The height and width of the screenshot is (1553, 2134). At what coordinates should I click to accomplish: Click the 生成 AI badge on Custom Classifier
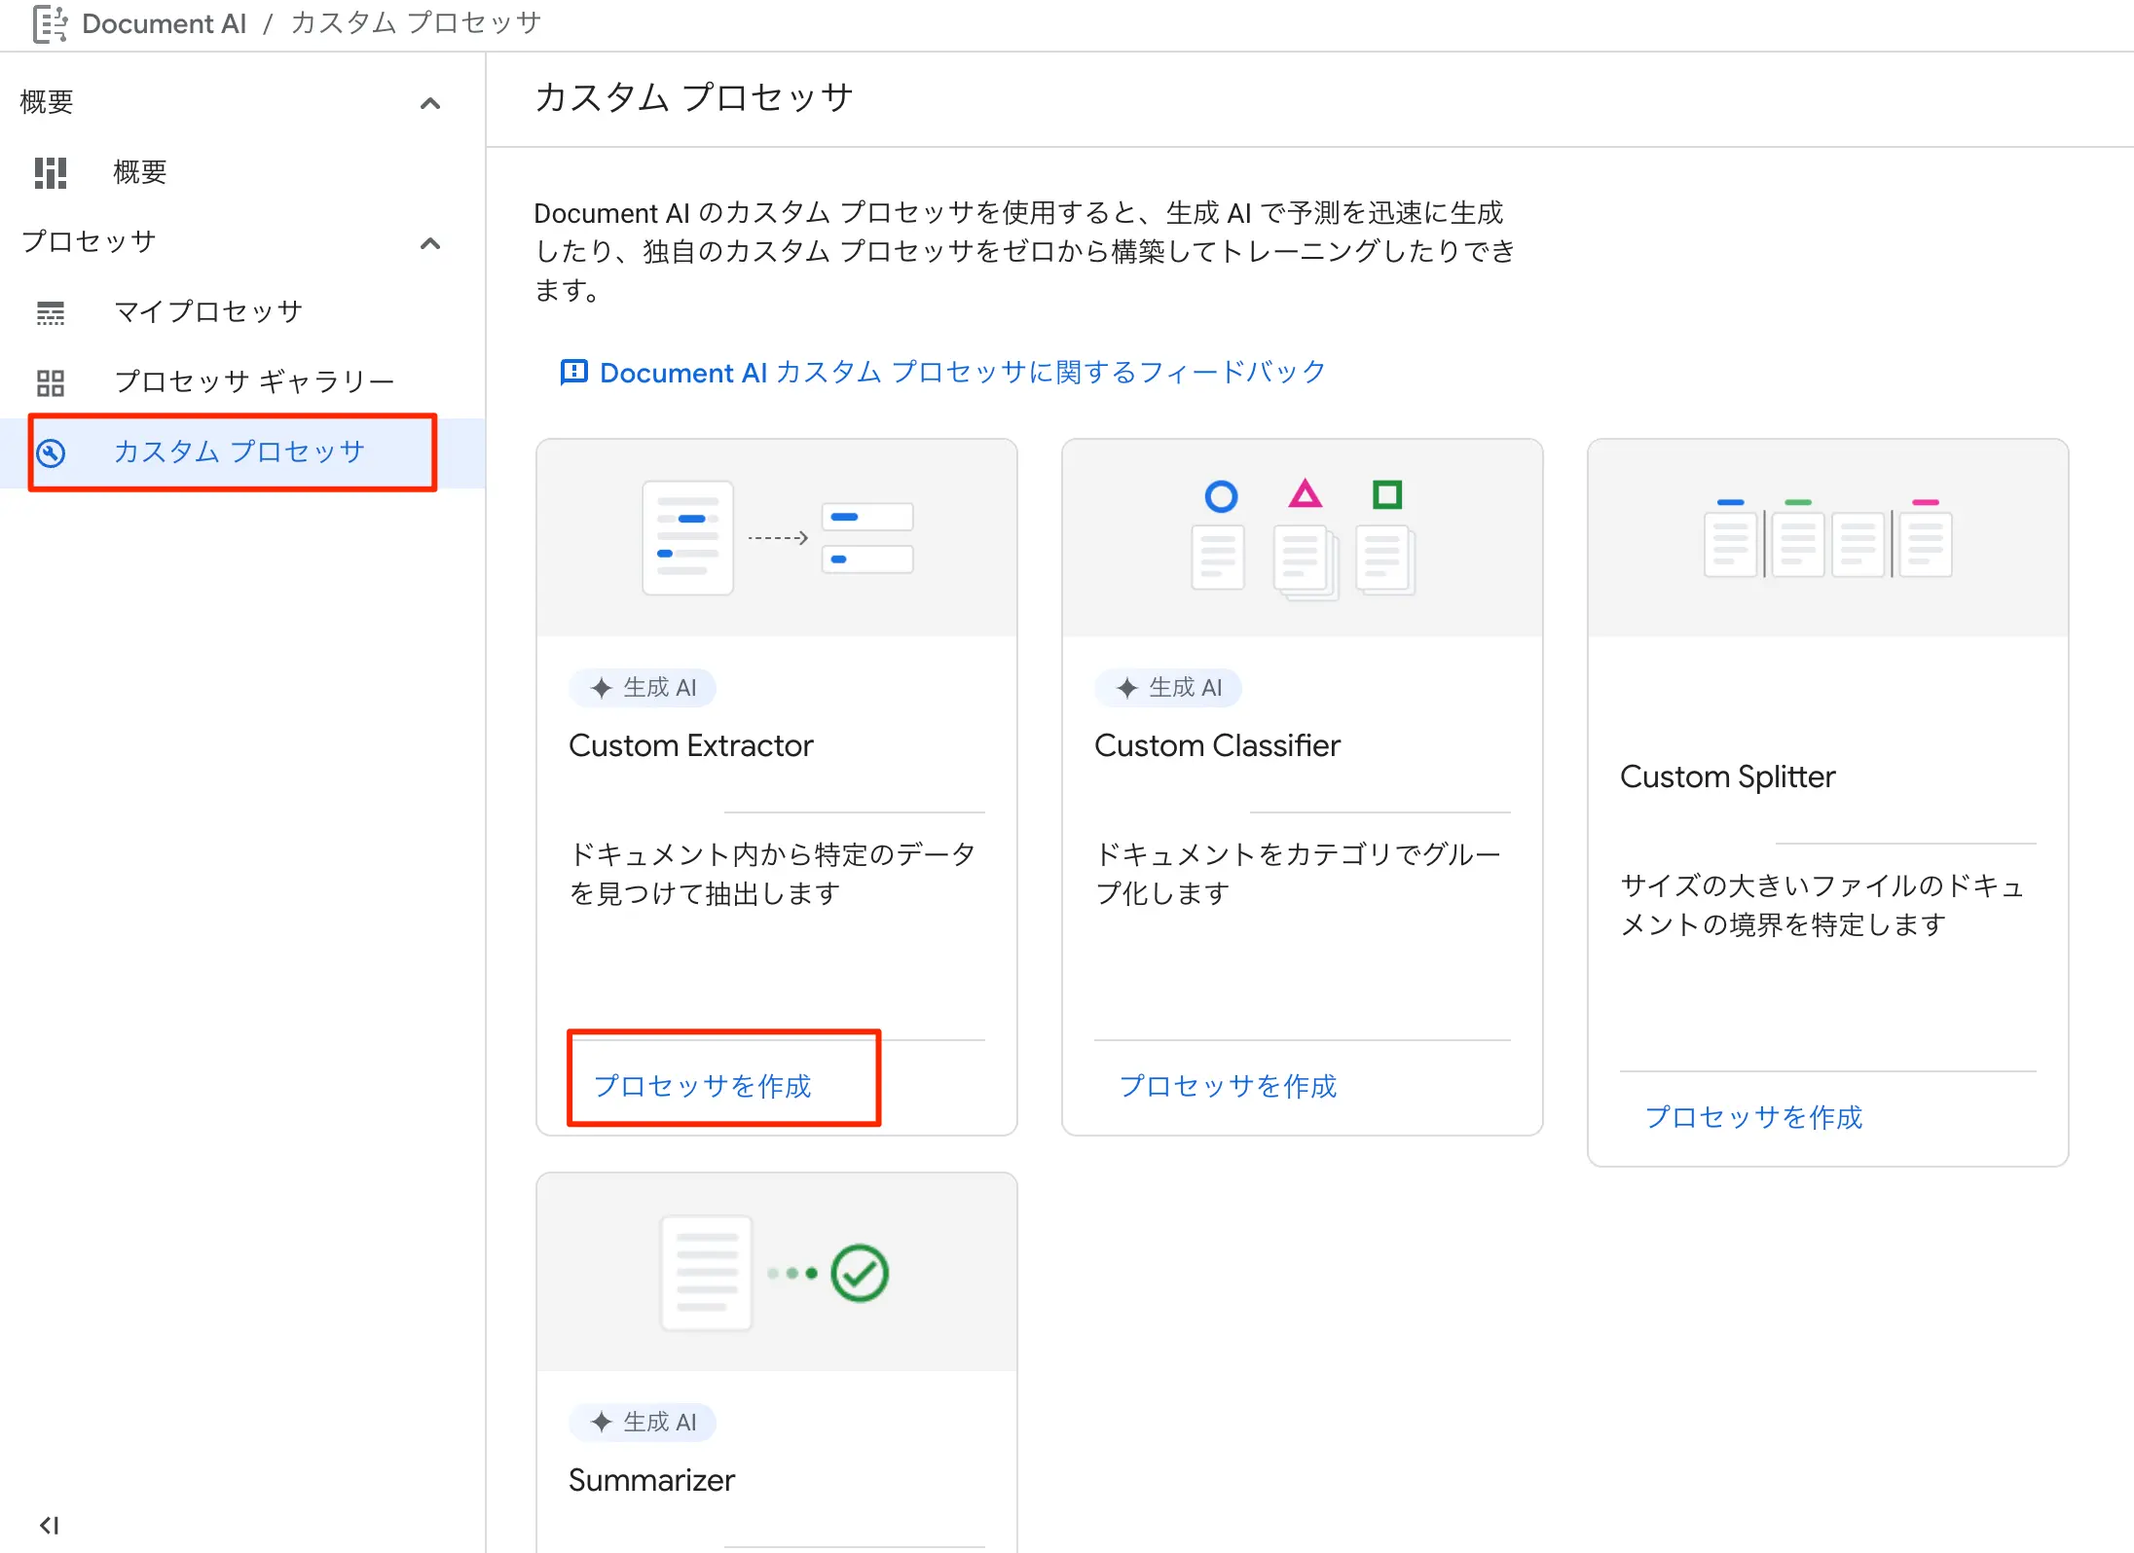pyautogui.click(x=1167, y=688)
